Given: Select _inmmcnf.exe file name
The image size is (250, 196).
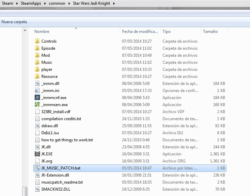Looking at the screenshot, I should coord(54,98).
